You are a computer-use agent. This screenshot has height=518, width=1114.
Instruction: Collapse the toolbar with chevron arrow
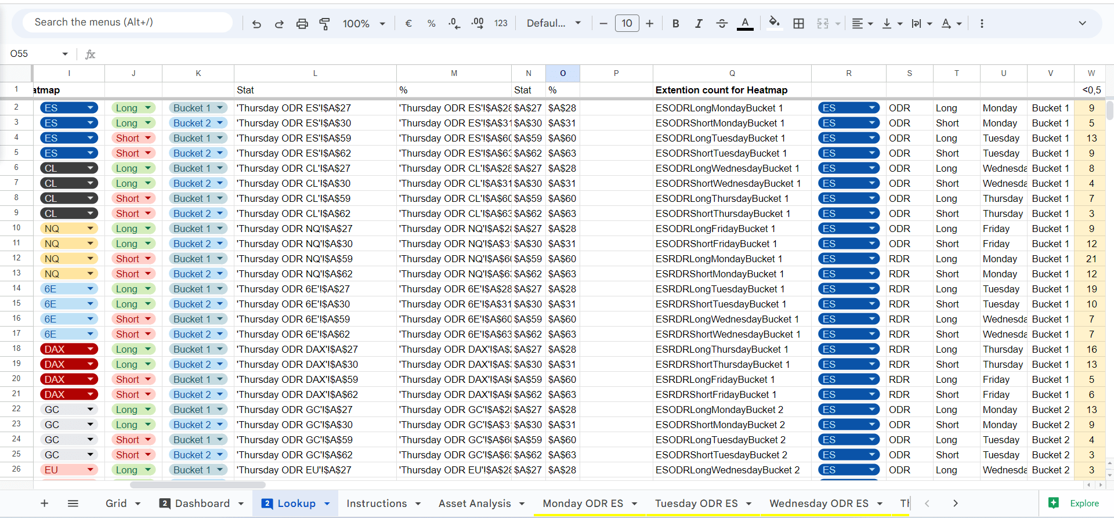[1082, 23]
